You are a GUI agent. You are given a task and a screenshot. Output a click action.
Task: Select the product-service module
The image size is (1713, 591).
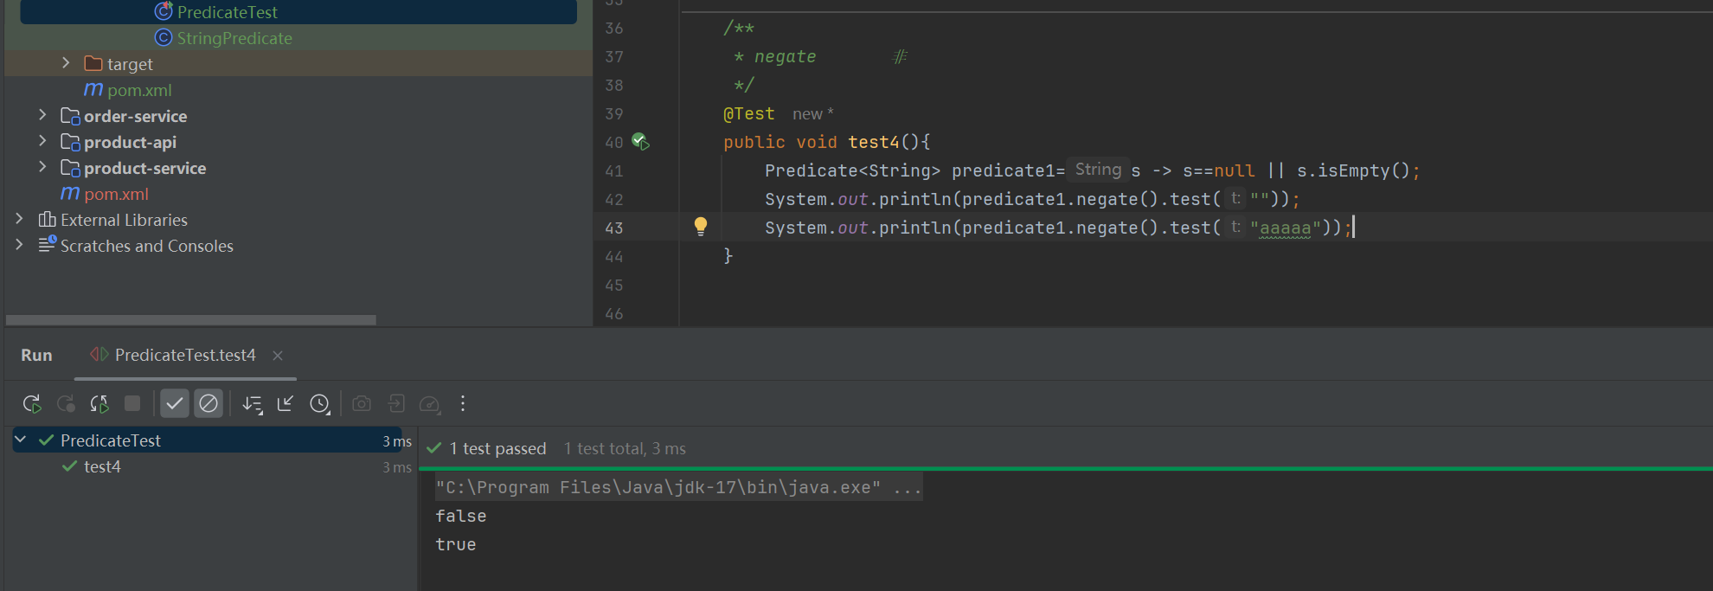point(144,168)
